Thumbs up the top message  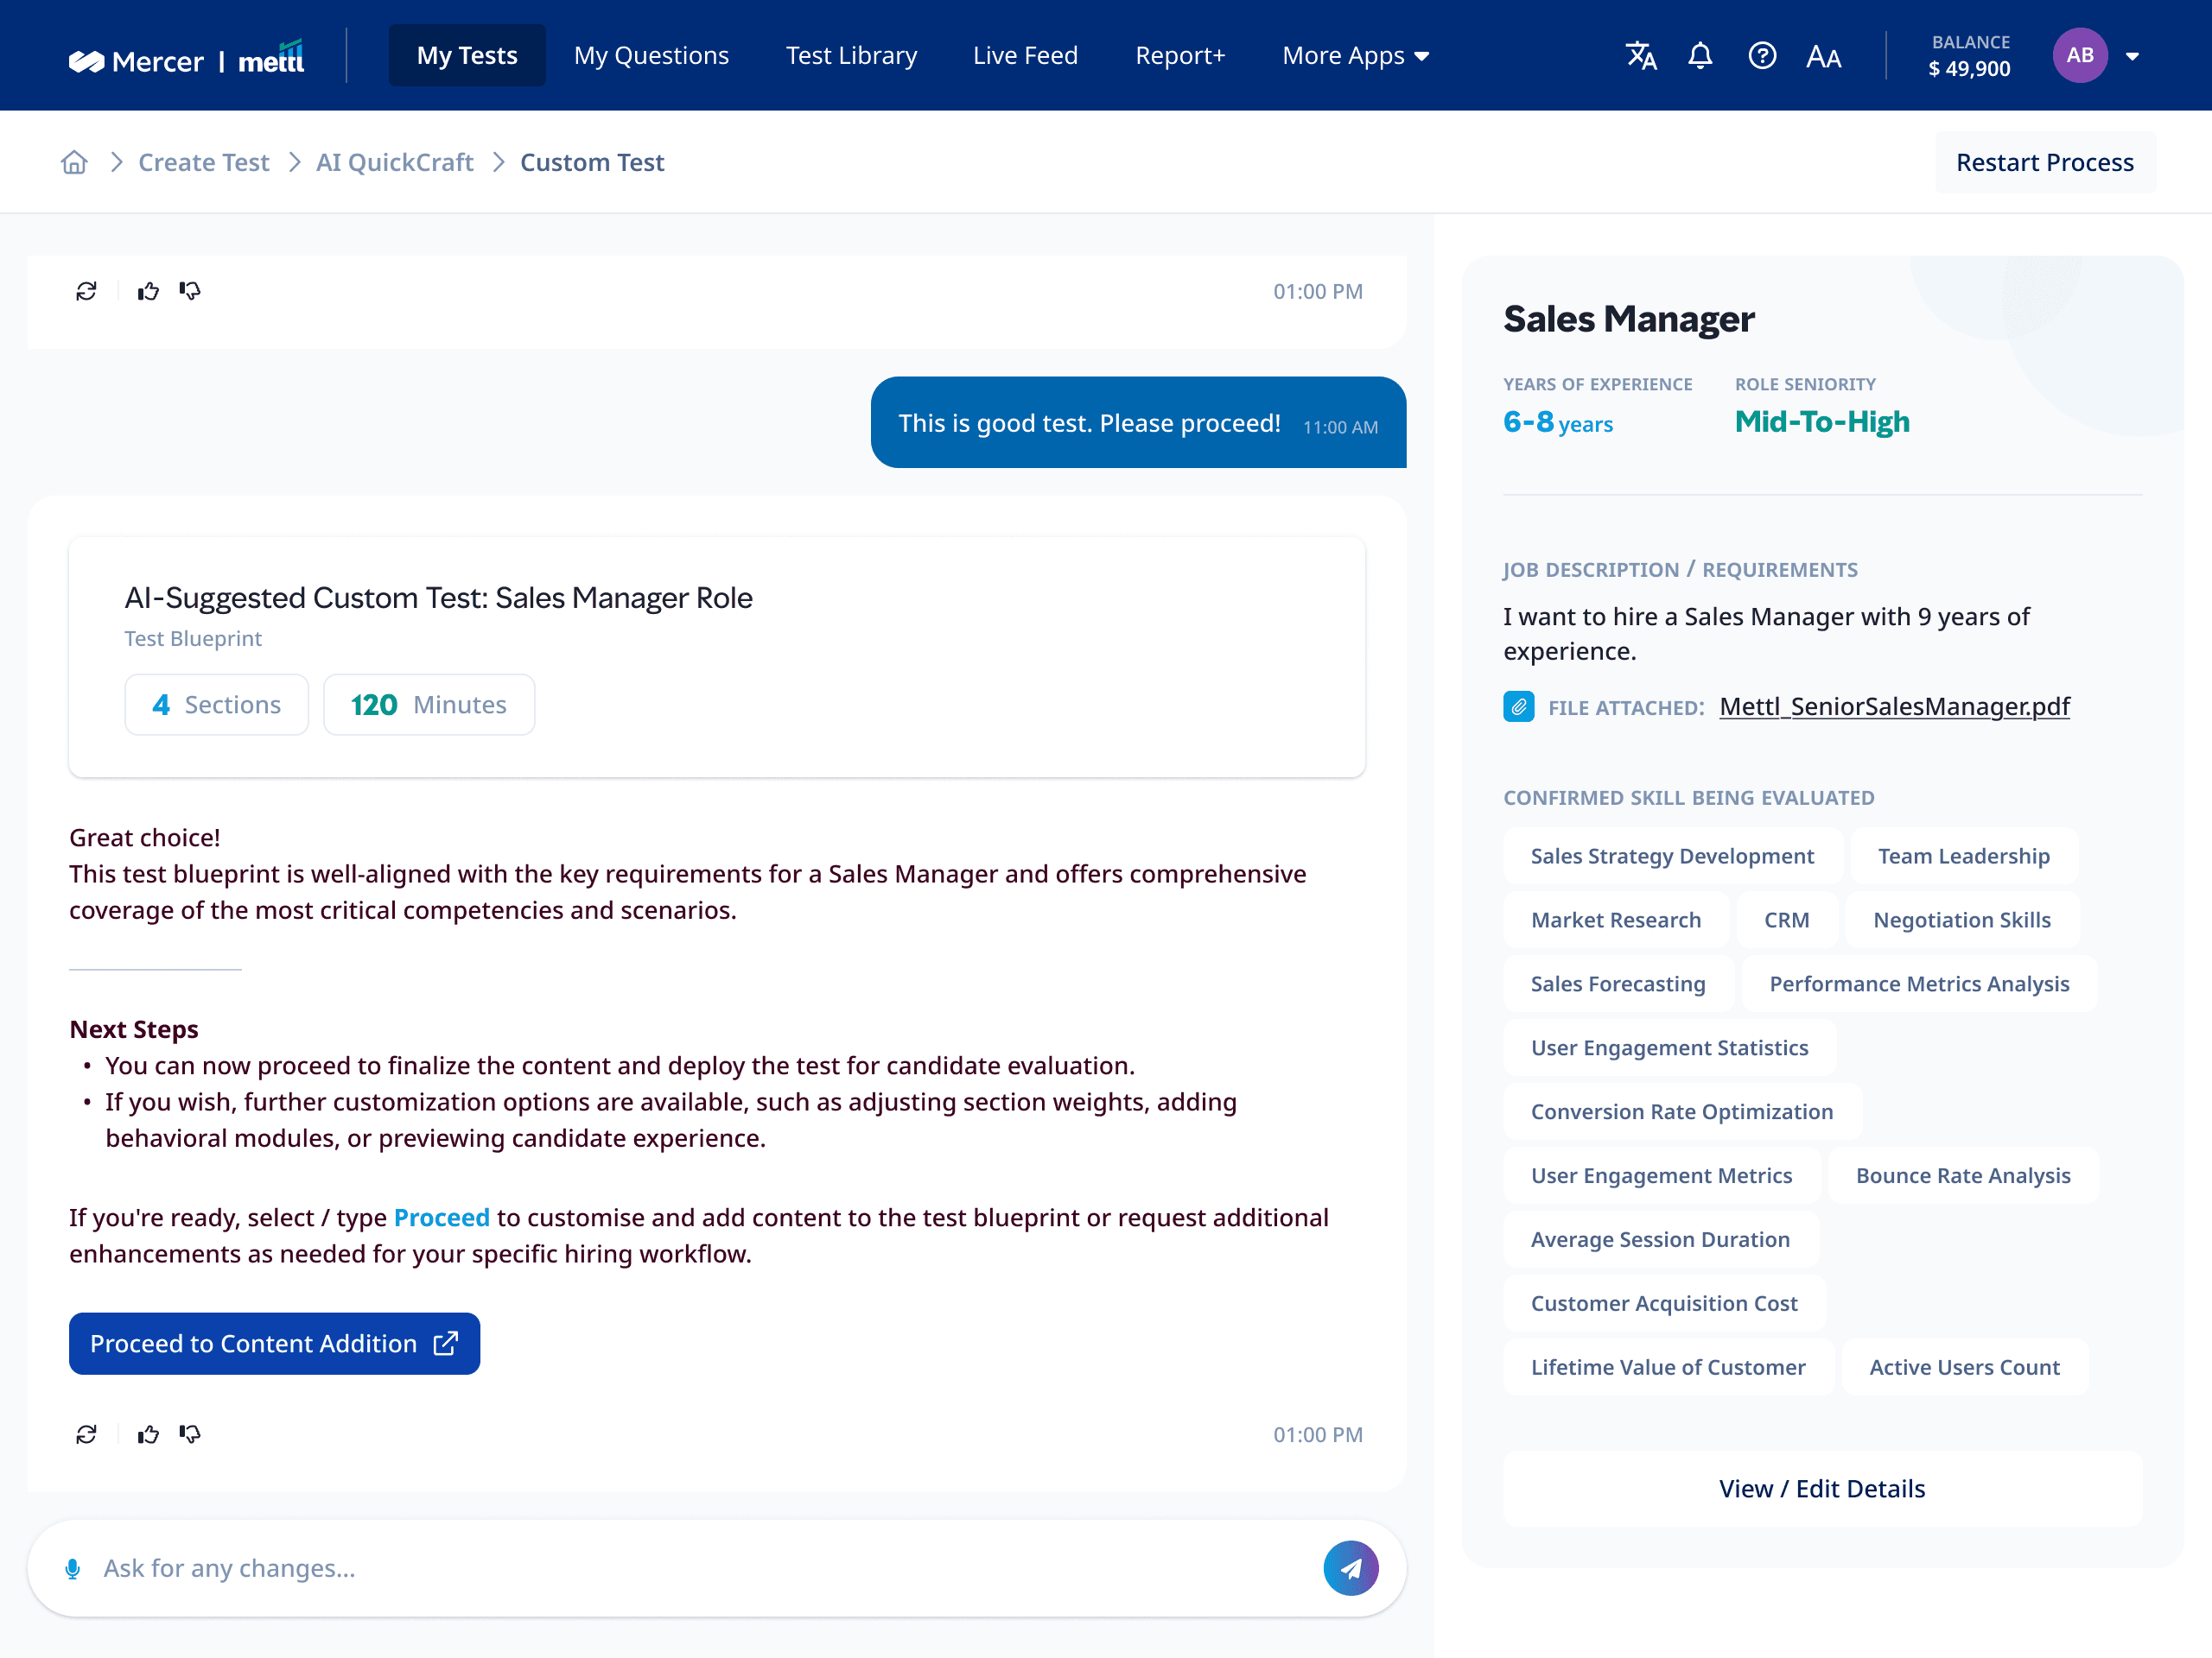tap(148, 291)
